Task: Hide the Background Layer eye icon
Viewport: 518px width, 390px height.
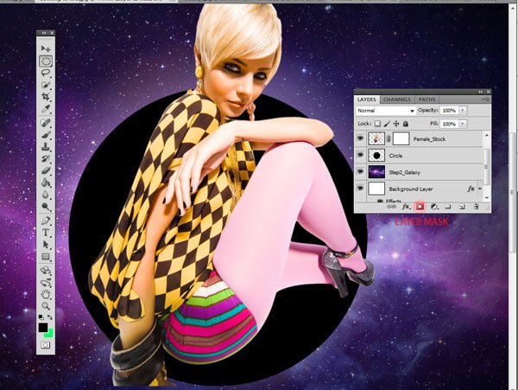Action: click(360, 189)
